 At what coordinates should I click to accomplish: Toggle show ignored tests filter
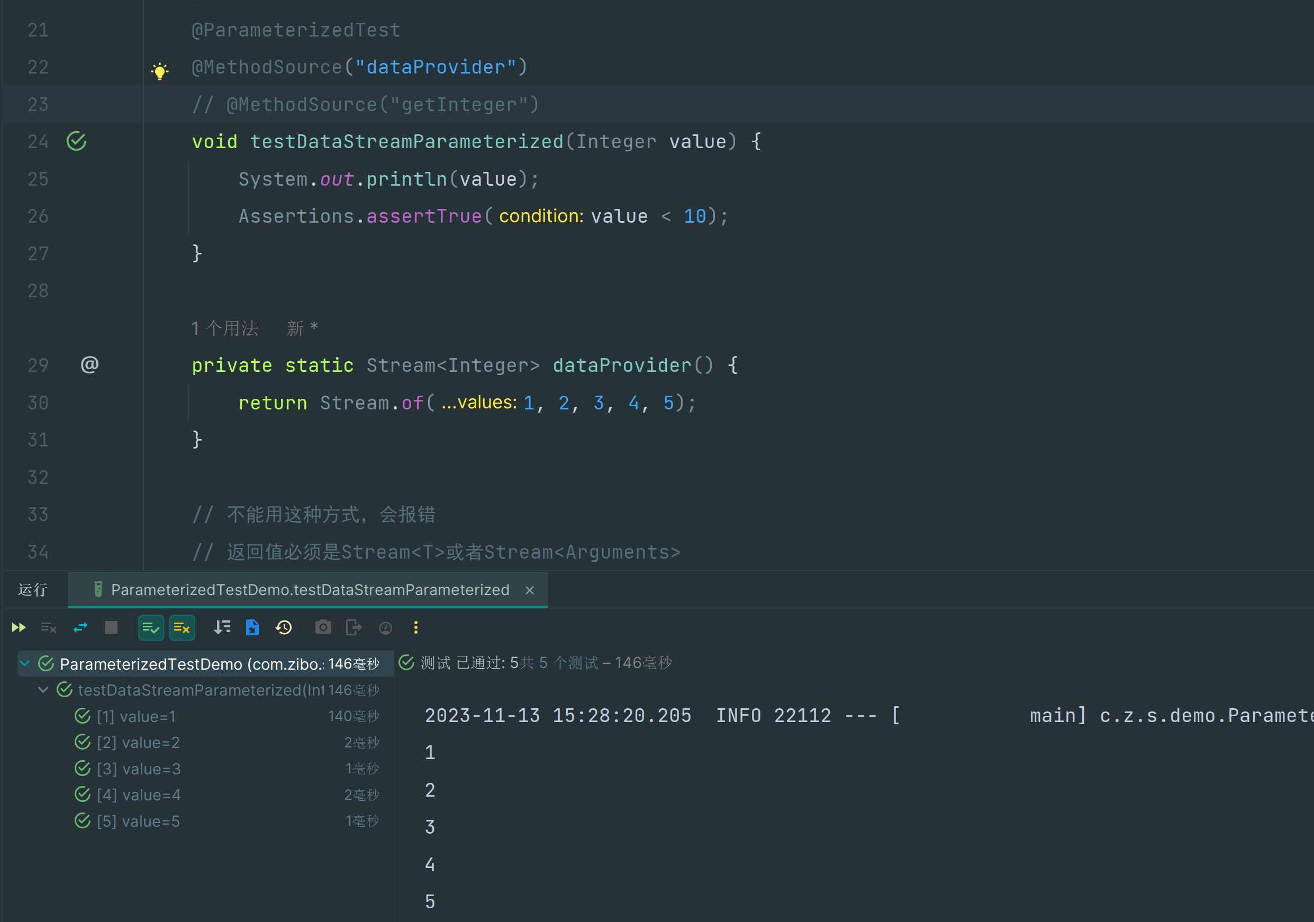pos(182,628)
